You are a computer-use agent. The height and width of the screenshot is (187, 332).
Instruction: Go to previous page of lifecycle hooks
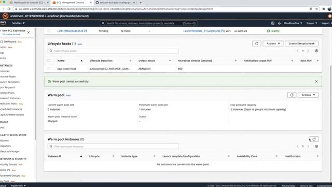pyautogui.click(x=297, y=51)
